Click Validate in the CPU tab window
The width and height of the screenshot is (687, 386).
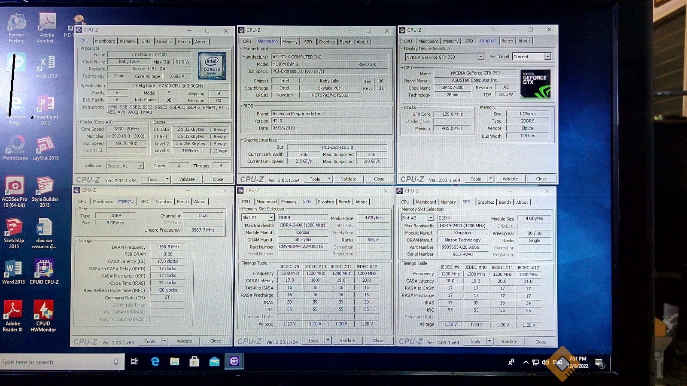tap(187, 179)
